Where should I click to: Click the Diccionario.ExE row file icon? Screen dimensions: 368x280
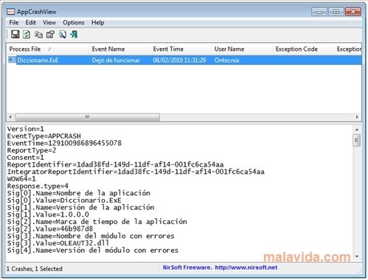12,60
